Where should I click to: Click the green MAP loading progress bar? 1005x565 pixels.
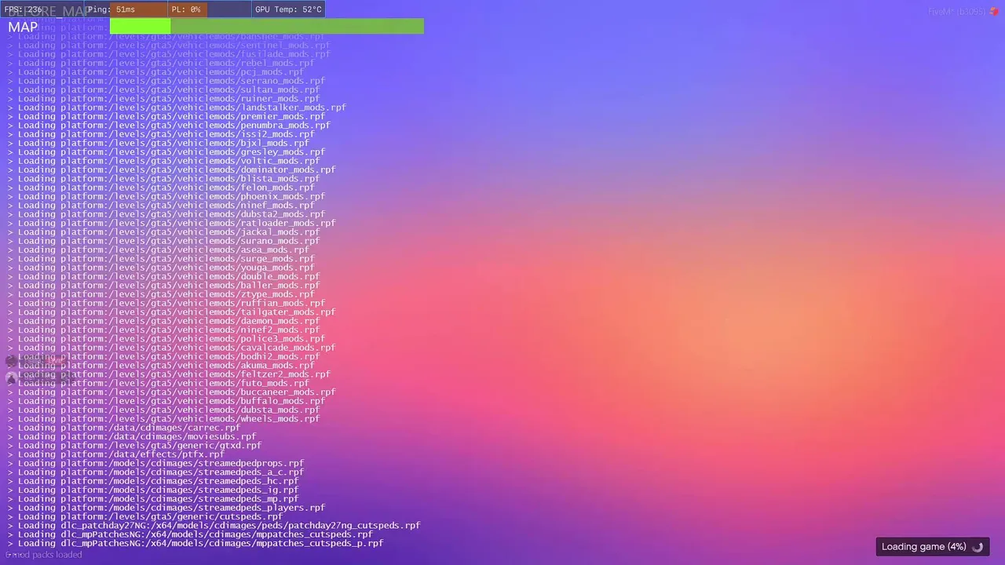(x=267, y=27)
